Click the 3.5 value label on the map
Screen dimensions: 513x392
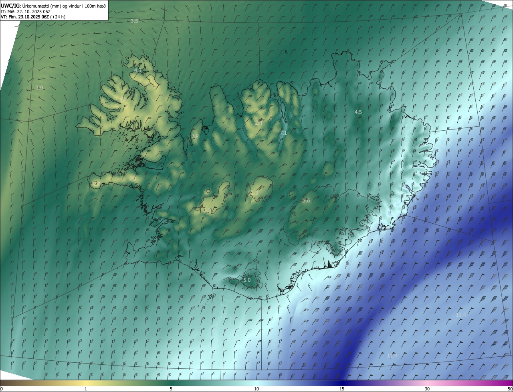[x=134, y=21]
